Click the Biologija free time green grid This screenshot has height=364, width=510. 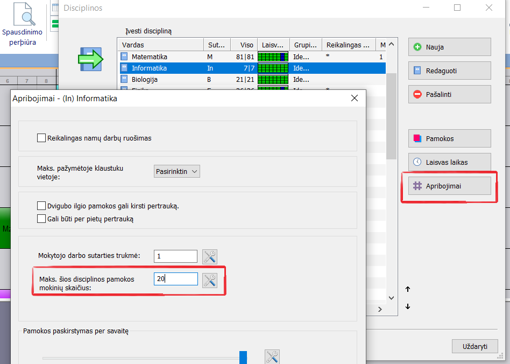pyautogui.click(x=273, y=80)
